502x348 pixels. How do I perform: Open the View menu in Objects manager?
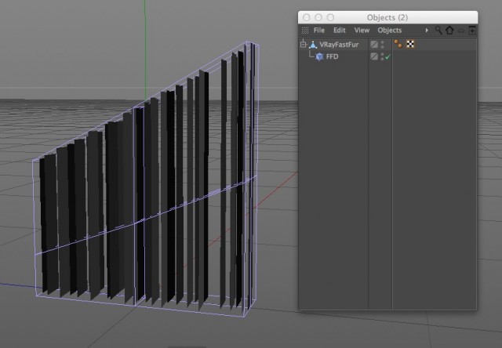(x=362, y=30)
